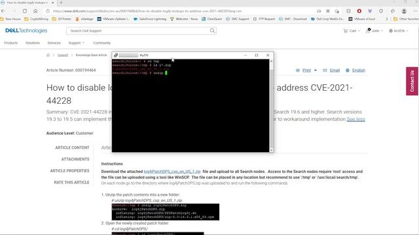Maximize the PuTTY window
The height and width of the screenshot is (235, 419).
tap(256, 55)
